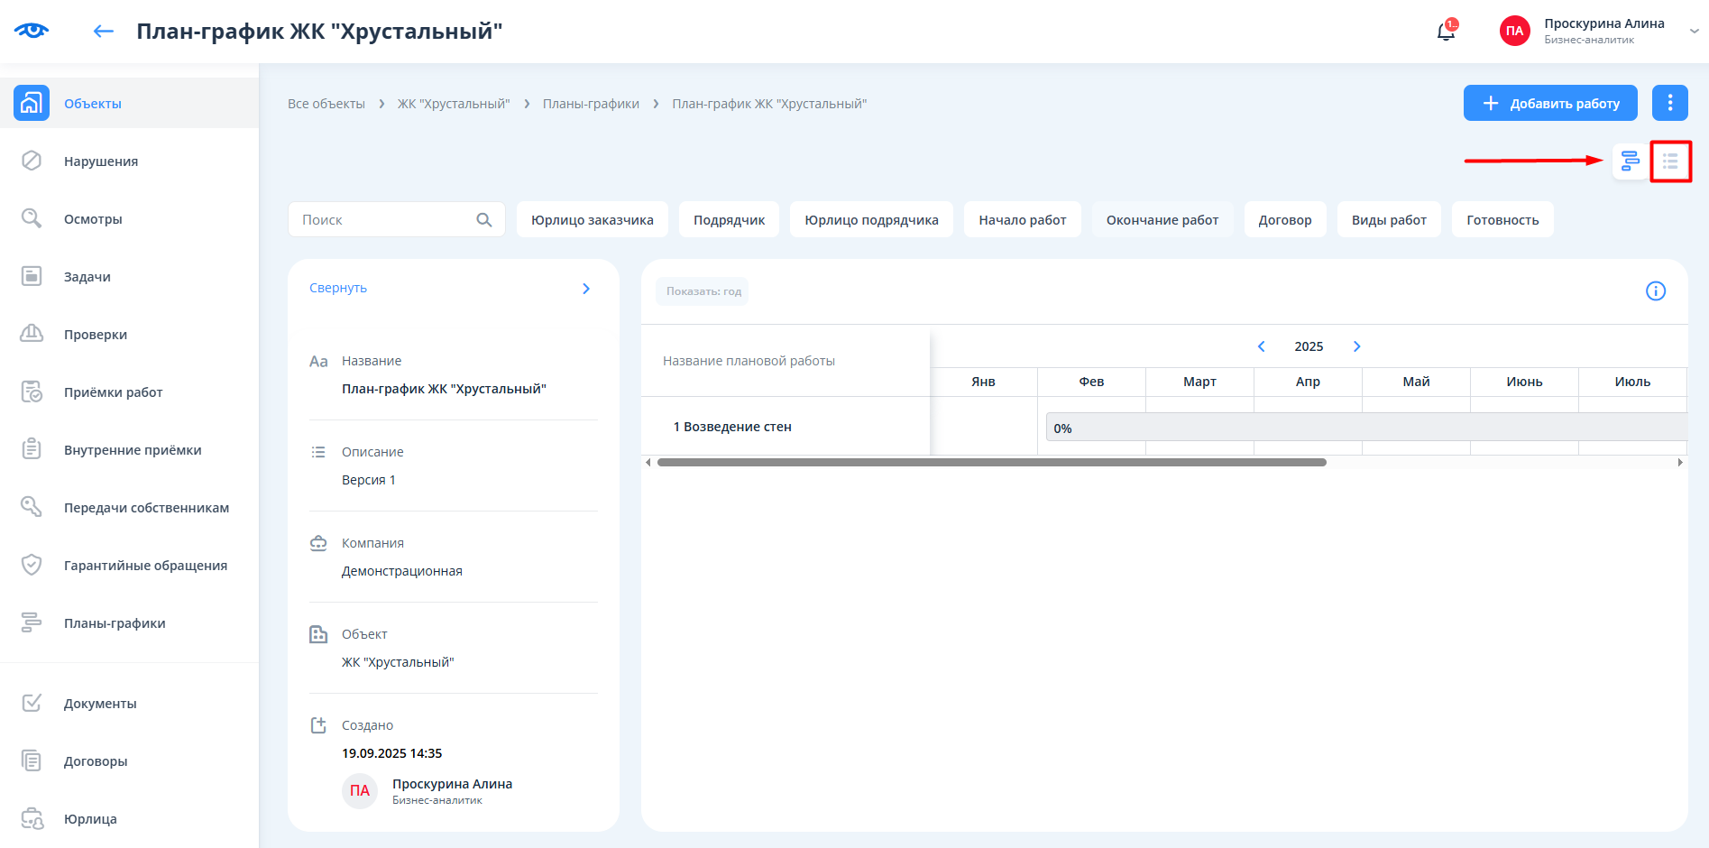1709x848 pixels.
Task: Click the info icon in chart panel
Action: (1655, 290)
